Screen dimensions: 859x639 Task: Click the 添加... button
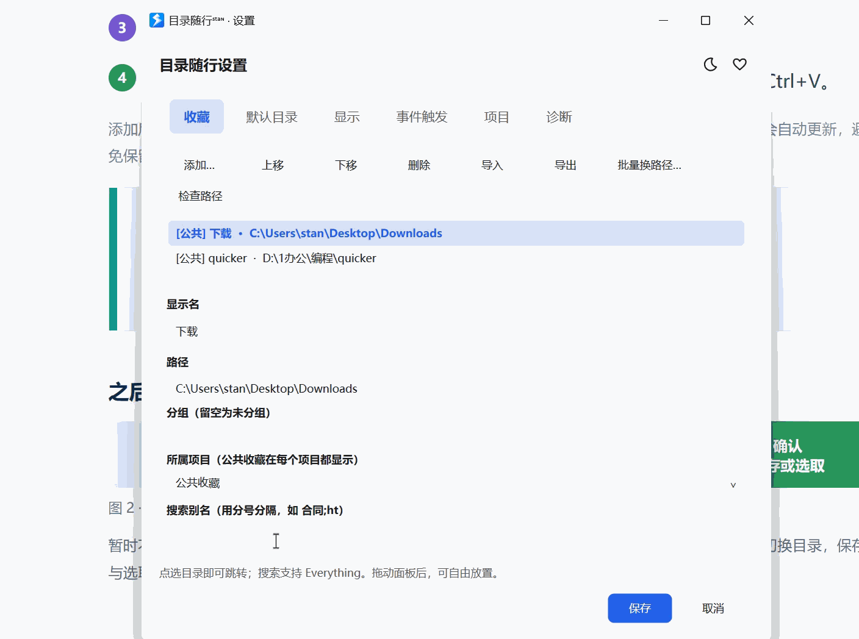(199, 165)
